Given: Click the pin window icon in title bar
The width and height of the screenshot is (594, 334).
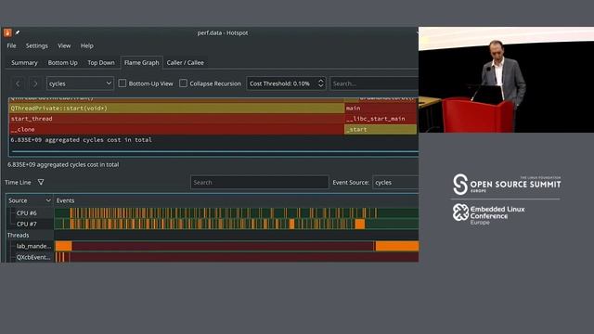Looking at the screenshot, I should tap(18, 33).
